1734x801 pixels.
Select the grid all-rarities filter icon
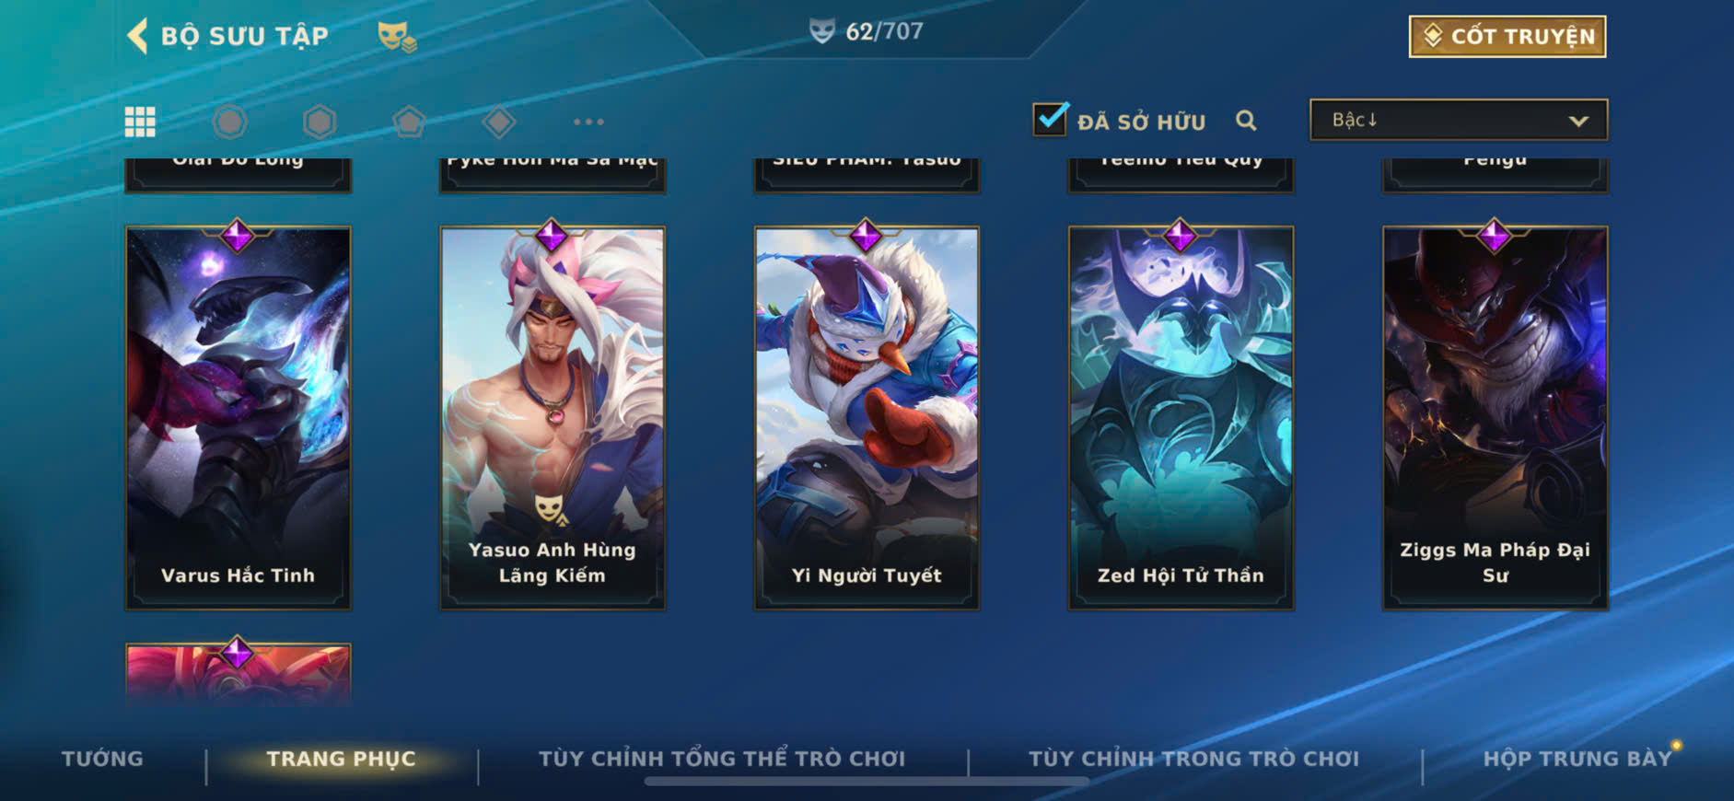pos(140,122)
